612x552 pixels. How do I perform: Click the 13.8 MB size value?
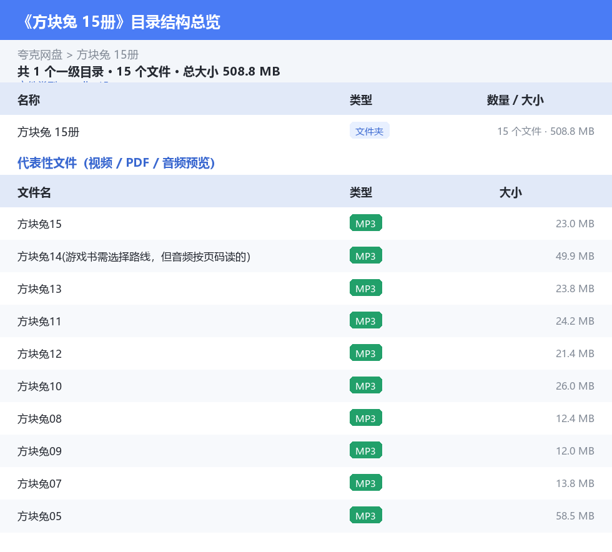[x=575, y=483]
